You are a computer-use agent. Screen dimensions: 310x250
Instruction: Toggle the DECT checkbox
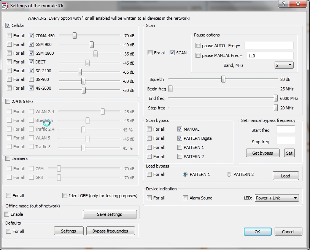point(31,62)
